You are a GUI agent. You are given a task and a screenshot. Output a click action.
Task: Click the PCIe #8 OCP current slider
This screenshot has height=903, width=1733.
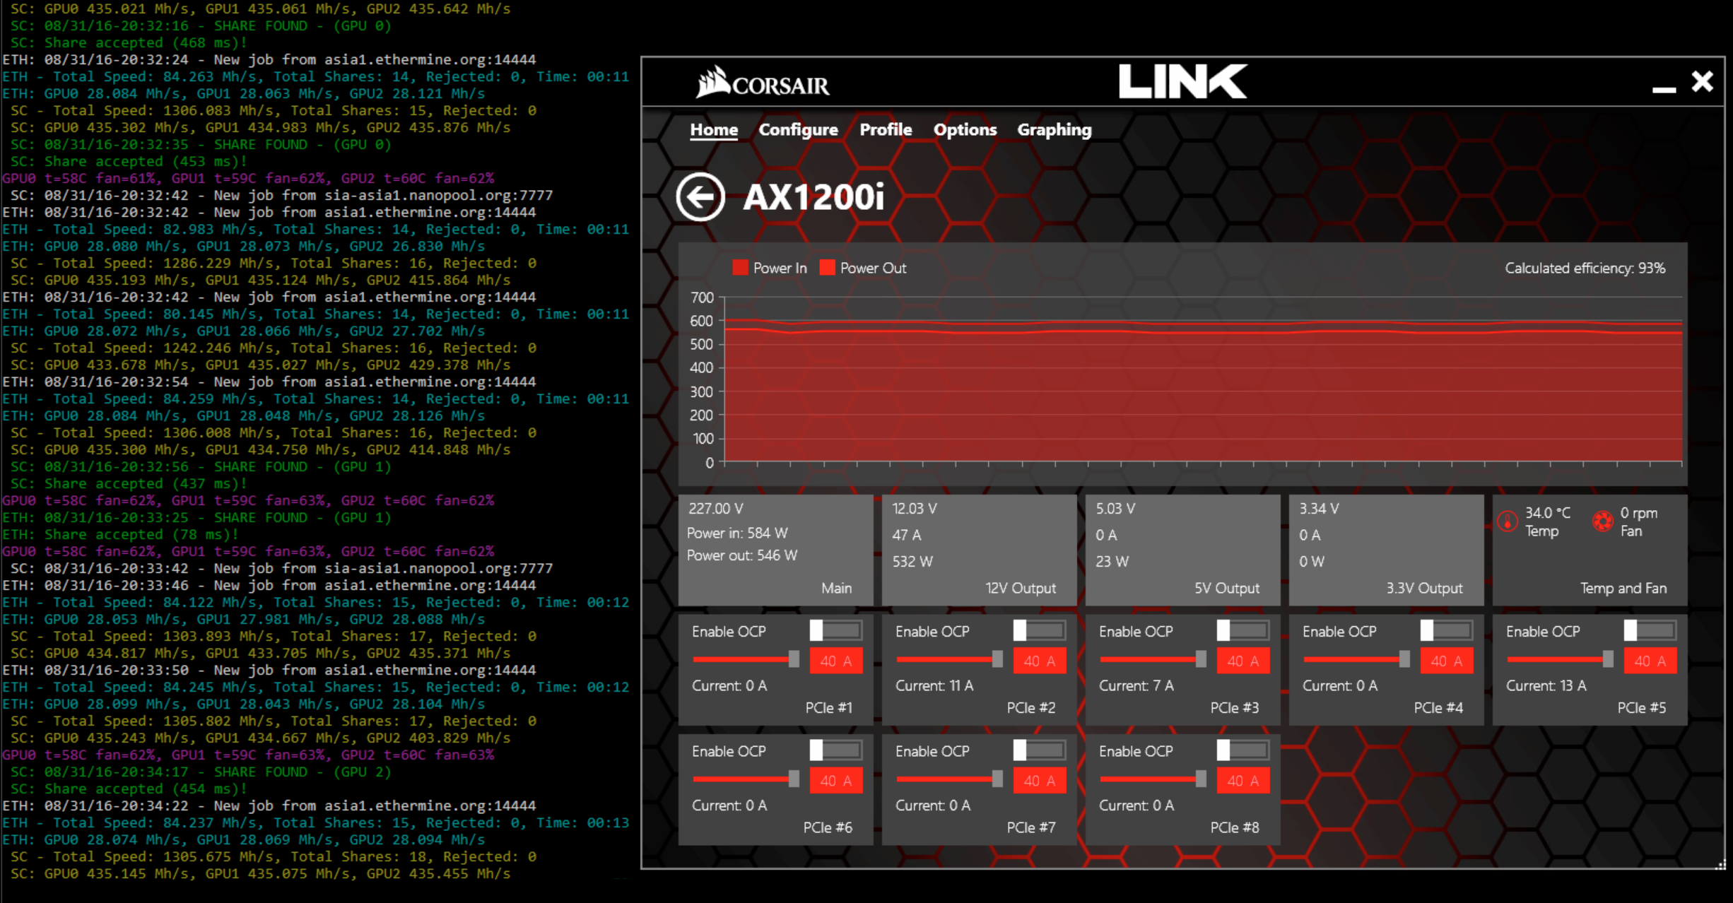tap(1153, 779)
